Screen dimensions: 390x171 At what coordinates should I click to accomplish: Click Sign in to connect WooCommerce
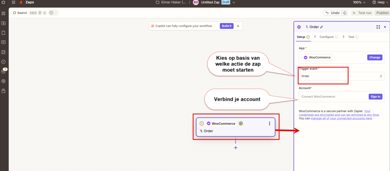click(375, 97)
